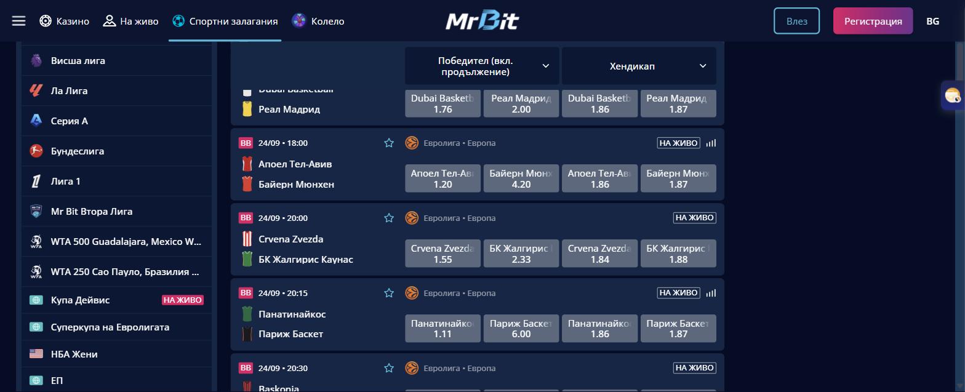
Task: Go to the MrBit logo home page
Action: point(482,20)
